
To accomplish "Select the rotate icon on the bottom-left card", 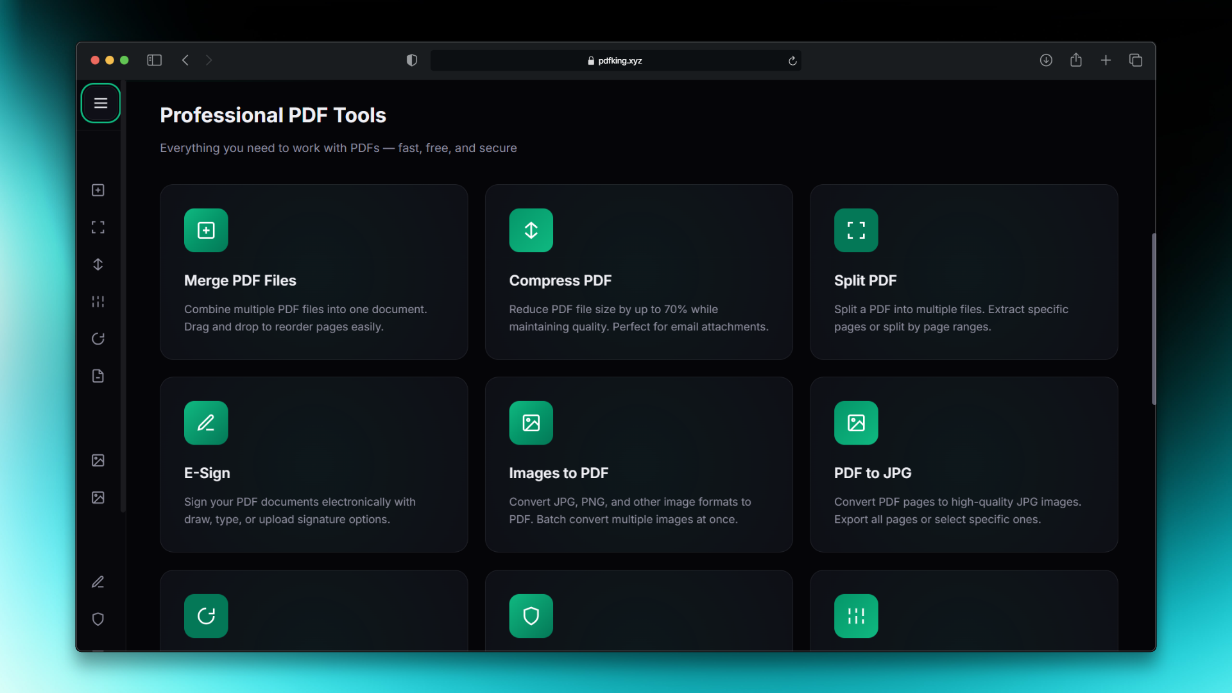I will (x=205, y=615).
